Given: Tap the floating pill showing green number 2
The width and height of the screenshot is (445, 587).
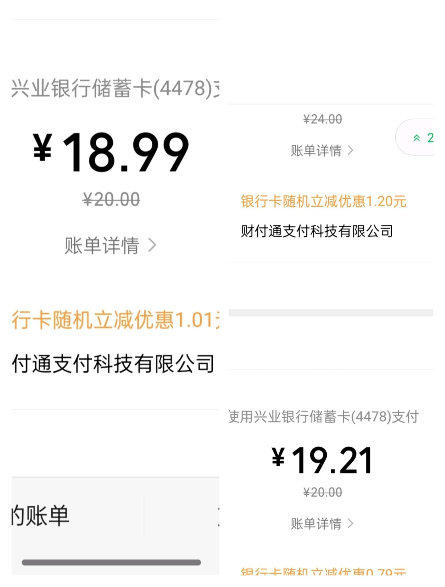Looking at the screenshot, I should (x=414, y=137).
